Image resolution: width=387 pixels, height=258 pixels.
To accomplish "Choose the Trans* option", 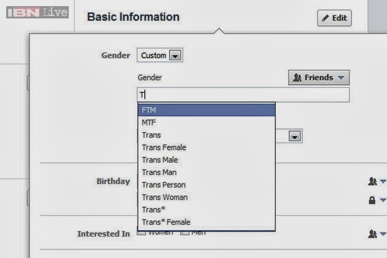I will [206, 209].
